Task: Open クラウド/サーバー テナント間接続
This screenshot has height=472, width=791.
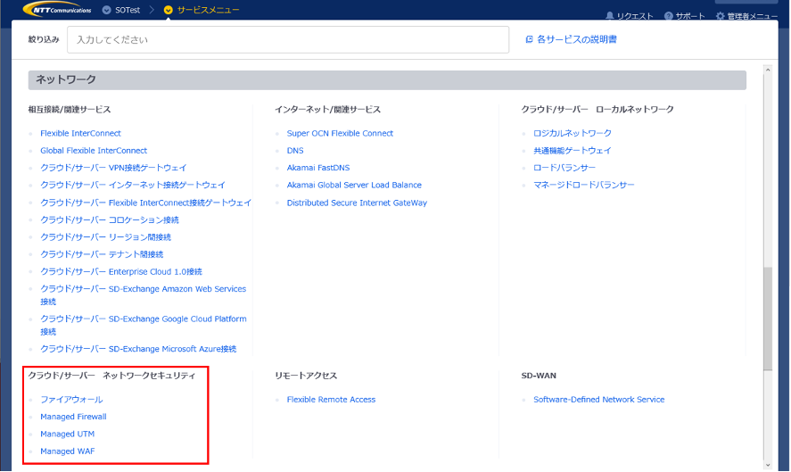Action: click(102, 254)
